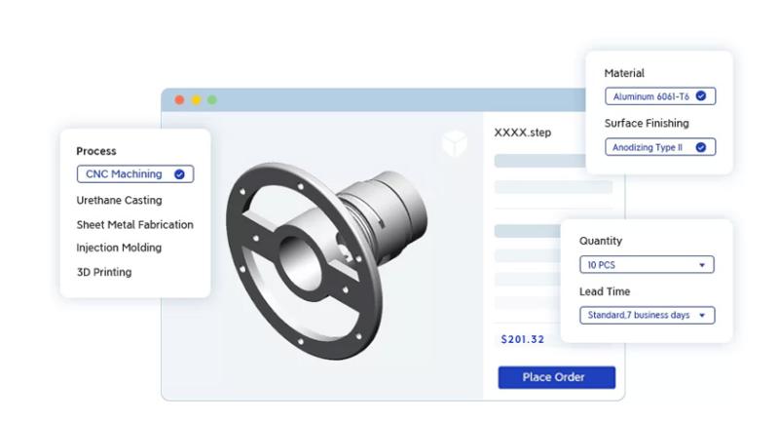Click the green maximize window dot
This screenshot has width=779, height=421.
click(x=211, y=99)
